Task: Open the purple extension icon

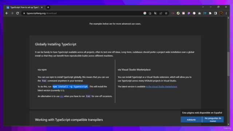Action: 189,13
